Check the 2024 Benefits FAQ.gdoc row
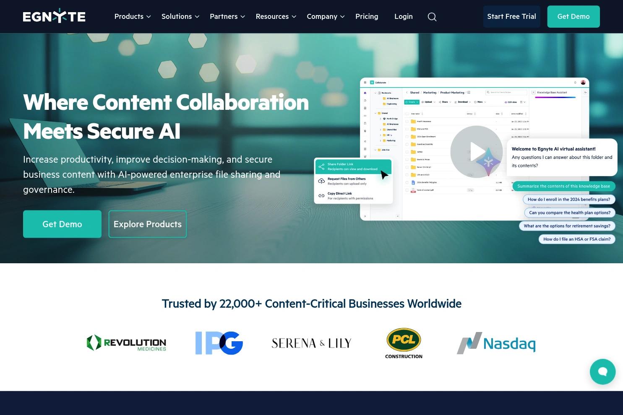 [x=407, y=182]
